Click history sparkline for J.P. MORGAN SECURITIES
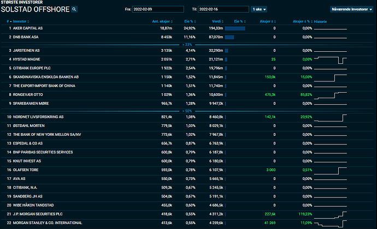 tap(331, 215)
